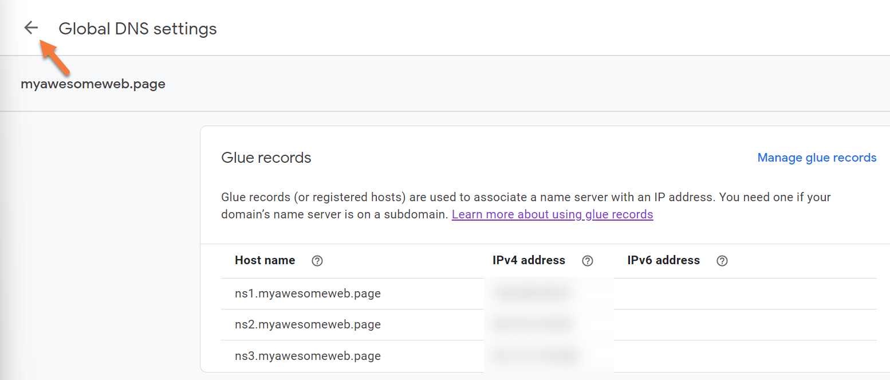Click the blurred IPv4 value for ns2

coord(533,324)
